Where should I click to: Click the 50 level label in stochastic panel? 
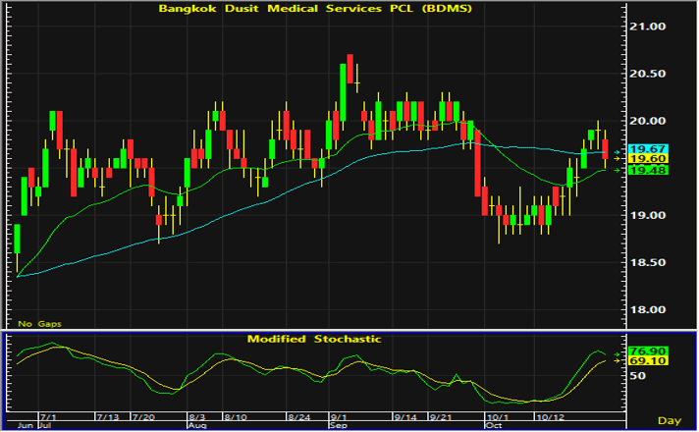click(637, 376)
